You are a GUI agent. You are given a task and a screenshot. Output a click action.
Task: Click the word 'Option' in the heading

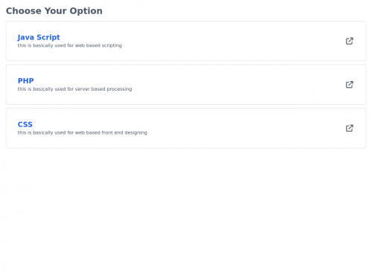click(x=86, y=11)
